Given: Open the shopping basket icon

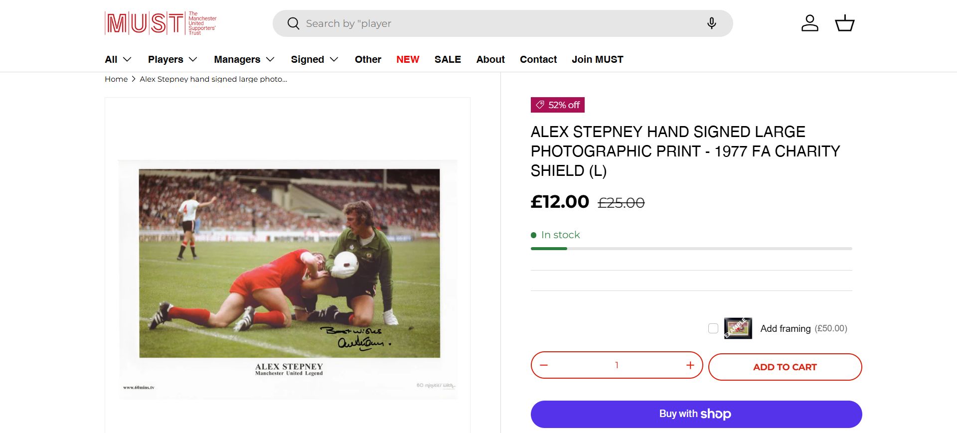Looking at the screenshot, I should click(844, 23).
